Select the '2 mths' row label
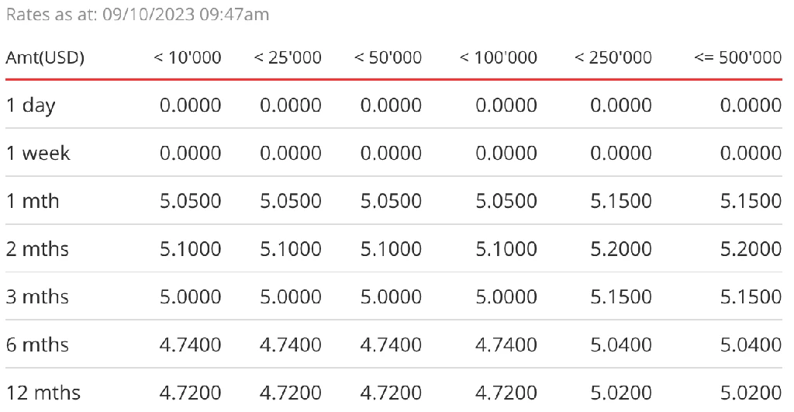Image resolution: width=794 pixels, height=412 pixels. pyautogui.click(x=37, y=249)
